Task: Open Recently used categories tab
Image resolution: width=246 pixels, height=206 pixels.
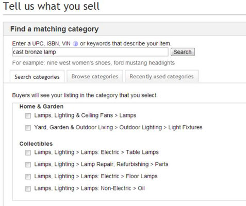Action: click(x=161, y=76)
